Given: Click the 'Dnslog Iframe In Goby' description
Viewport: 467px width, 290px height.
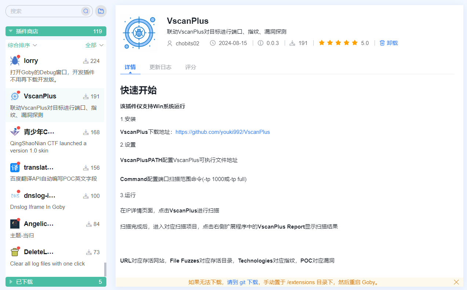Looking at the screenshot, I should coord(37,207).
